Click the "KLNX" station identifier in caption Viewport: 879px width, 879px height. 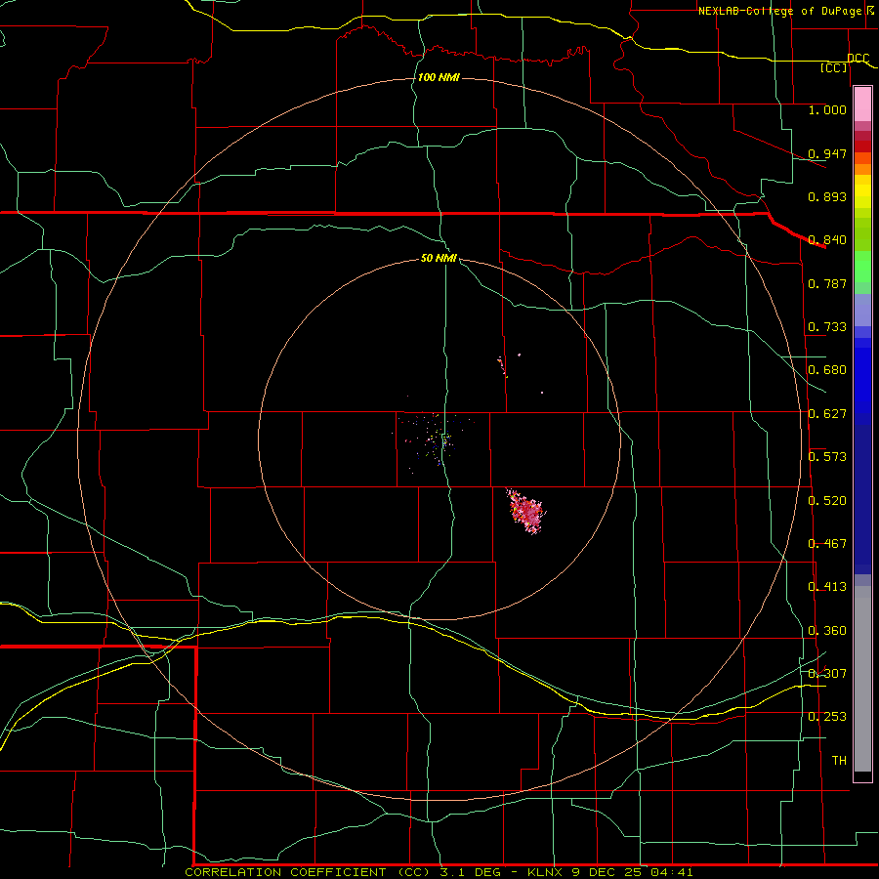(544, 872)
